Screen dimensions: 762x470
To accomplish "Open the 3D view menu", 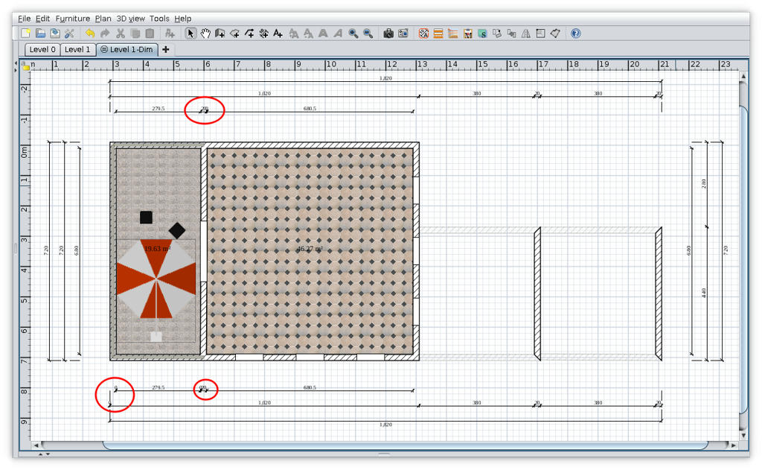I will click(131, 19).
